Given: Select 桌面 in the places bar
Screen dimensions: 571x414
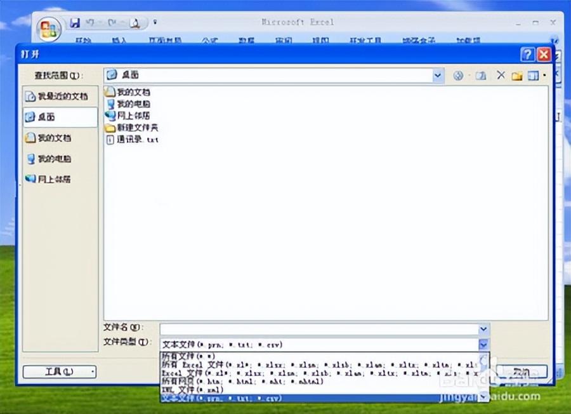Looking at the screenshot, I should tap(60, 117).
